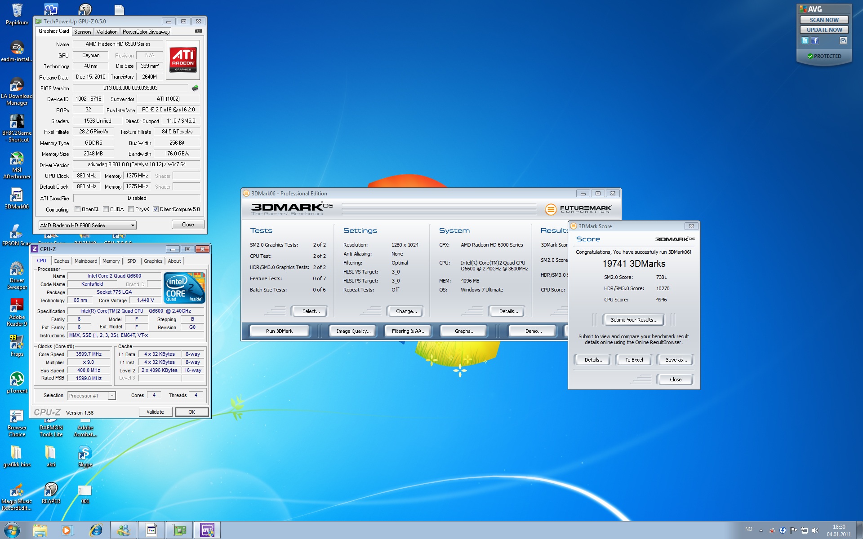Click Save as button in score window

pyautogui.click(x=676, y=360)
